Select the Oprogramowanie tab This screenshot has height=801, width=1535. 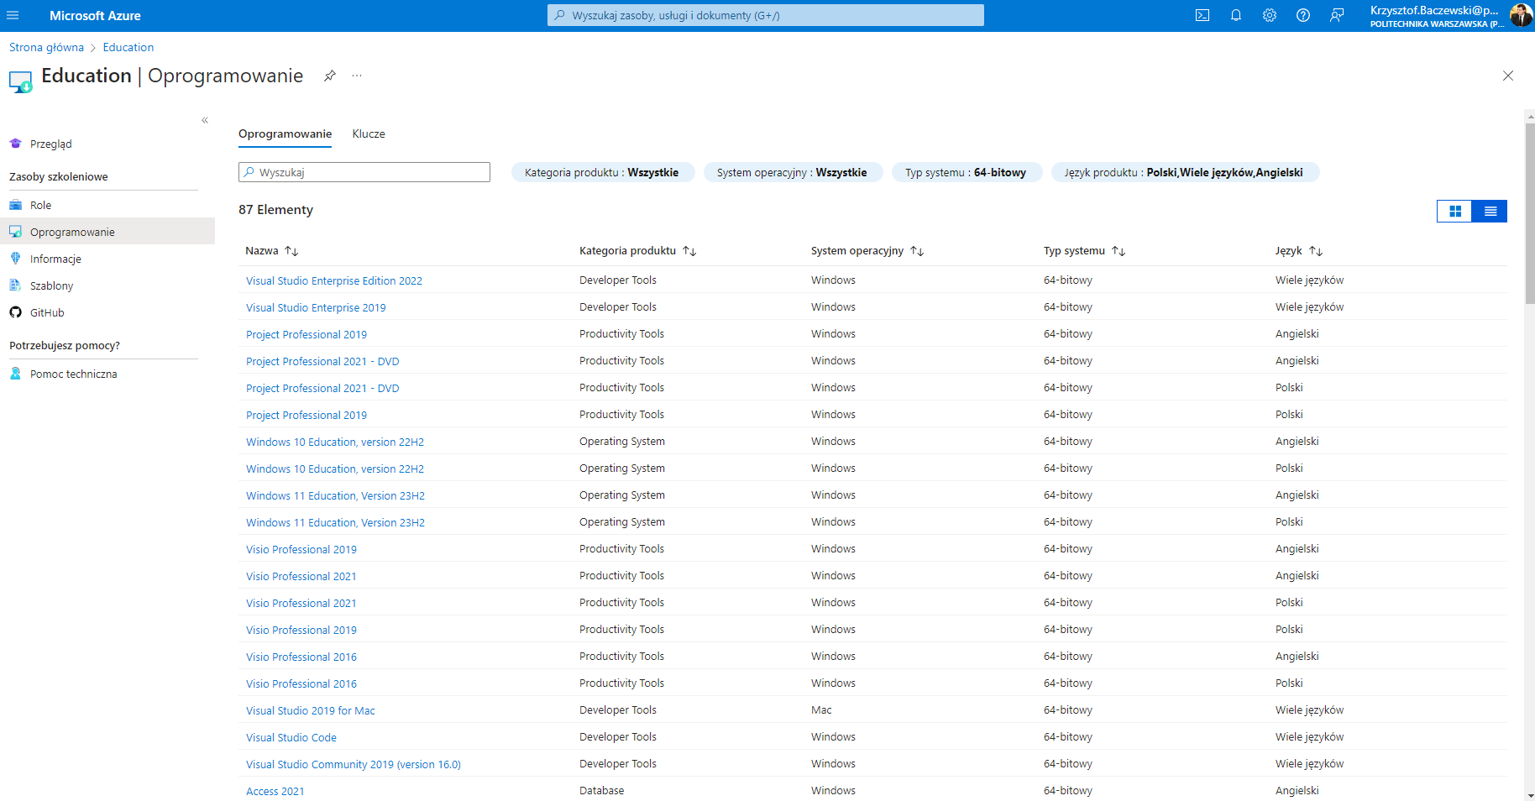[x=285, y=133]
